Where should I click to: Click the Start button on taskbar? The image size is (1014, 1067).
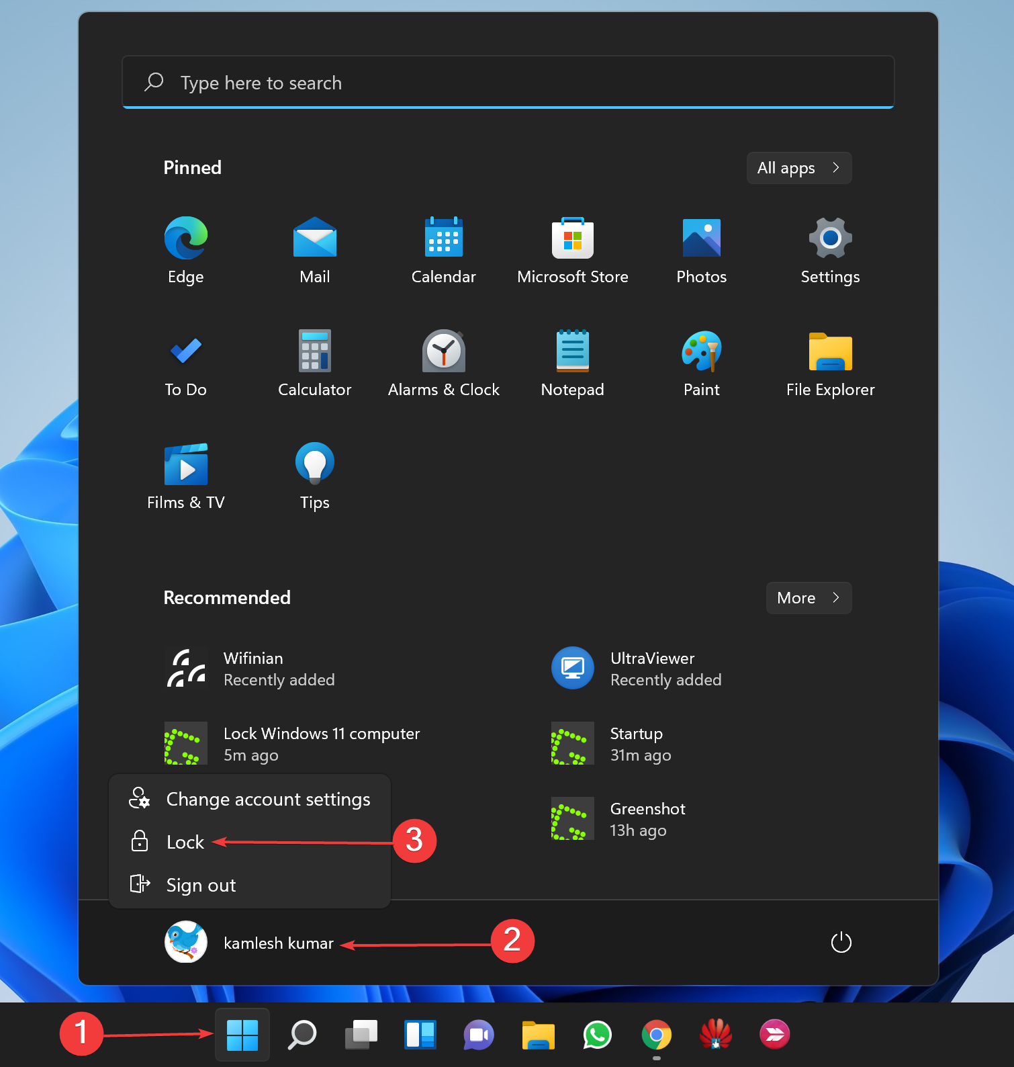tap(242, 1035)
